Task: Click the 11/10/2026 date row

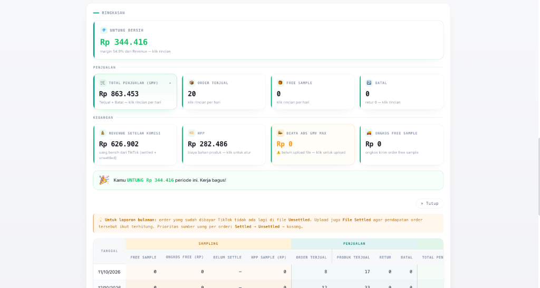Action: [268, 272]
